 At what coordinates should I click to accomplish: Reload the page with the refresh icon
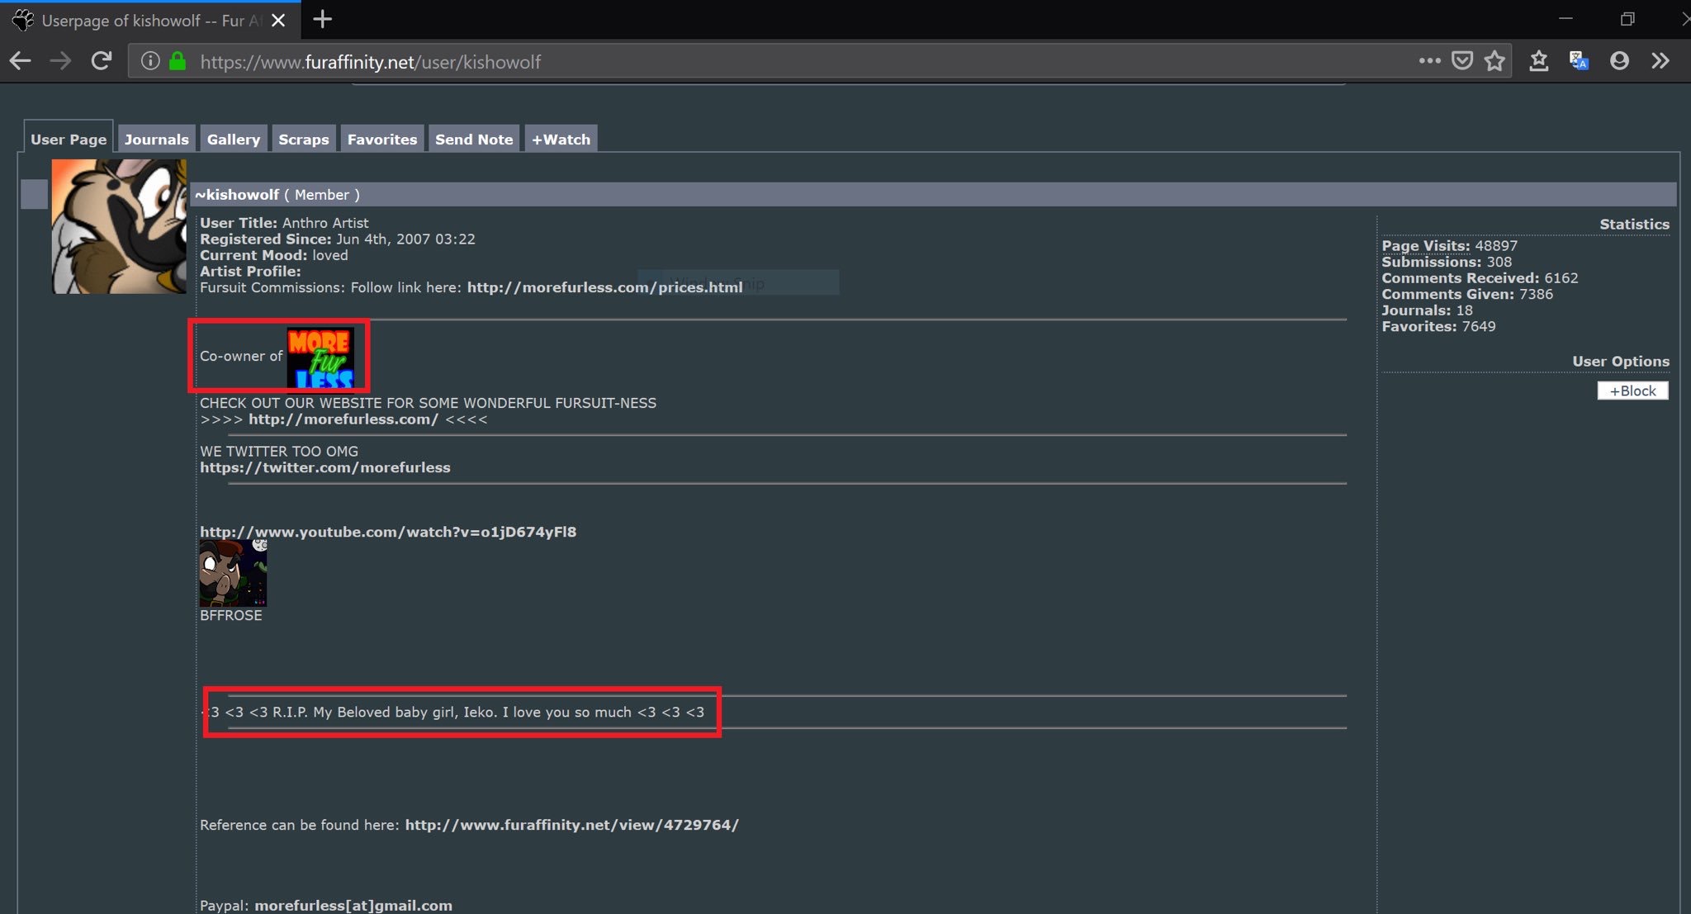click(x=101, y=61)
